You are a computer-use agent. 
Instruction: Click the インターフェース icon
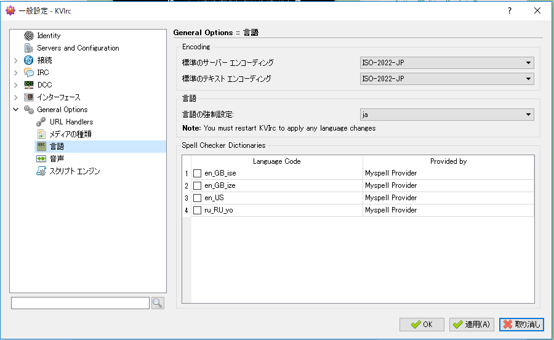[28, 97]
